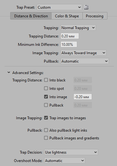This screenshot has height=166, width=117.
Task: Click the save preset icon beside Trap Preset
Action: click(x=86, y=7)
